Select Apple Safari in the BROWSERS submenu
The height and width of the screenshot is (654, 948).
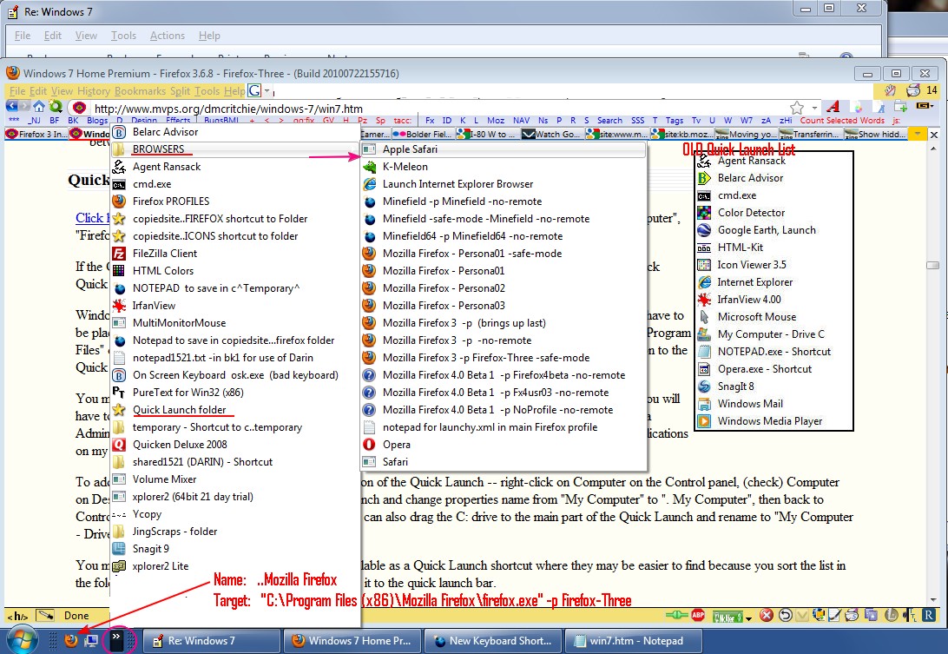(504, 149)
